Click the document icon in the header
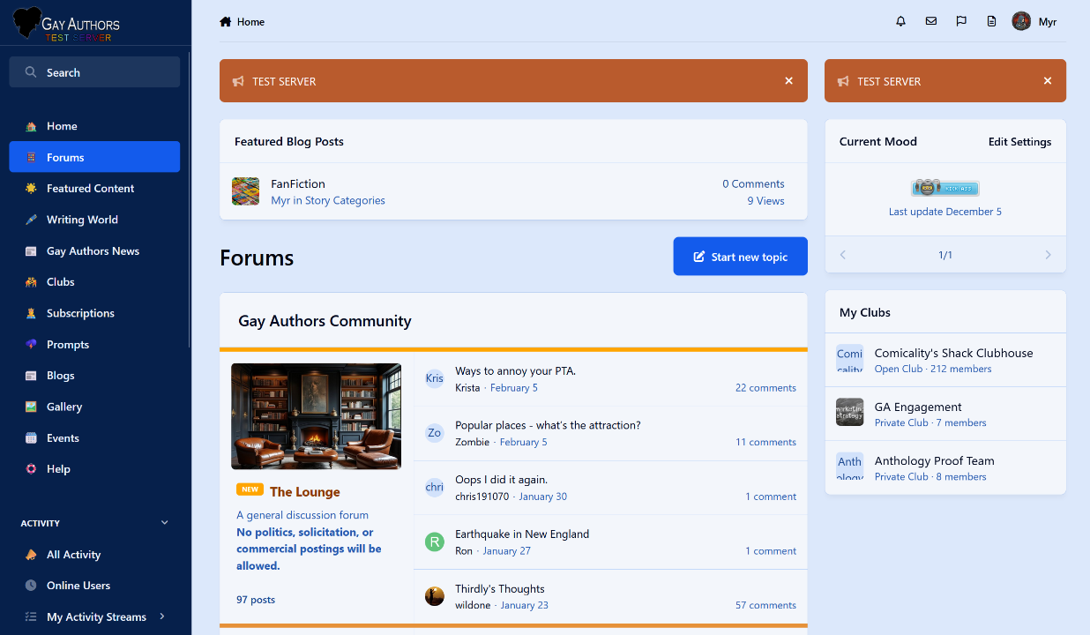 pyautogui.click(x=991, y=22)
